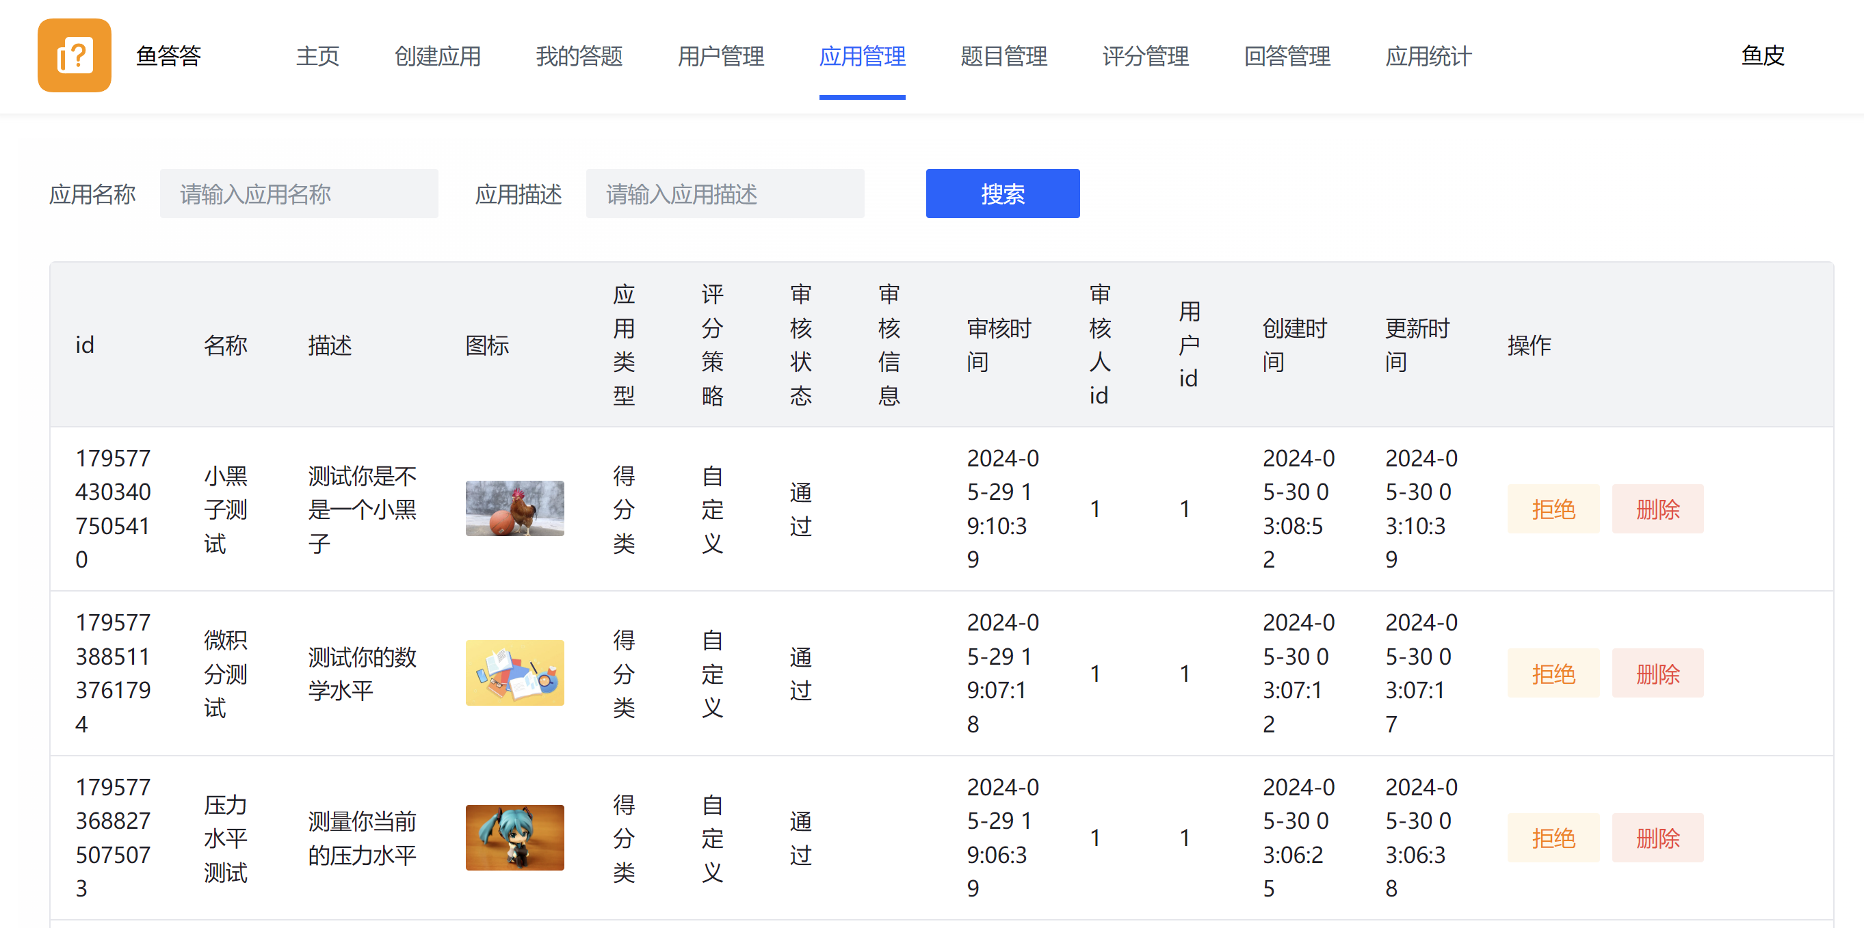This screenshot has height=928, width=1864.
Task: Reject the 小黑子测试 app
Action: (x=1553, y=509)
